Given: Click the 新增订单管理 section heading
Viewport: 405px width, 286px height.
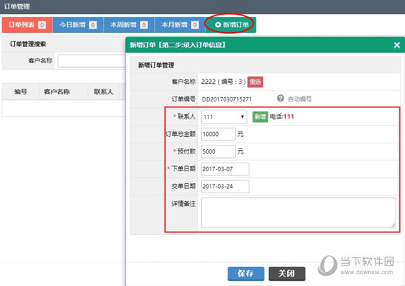Looking at the screenshot, I should pyautogui.click(x=156, y=65).
